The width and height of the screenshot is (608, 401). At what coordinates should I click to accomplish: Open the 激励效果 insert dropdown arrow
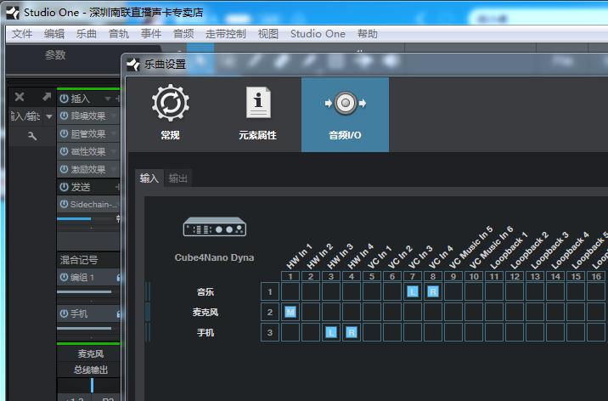114,169
